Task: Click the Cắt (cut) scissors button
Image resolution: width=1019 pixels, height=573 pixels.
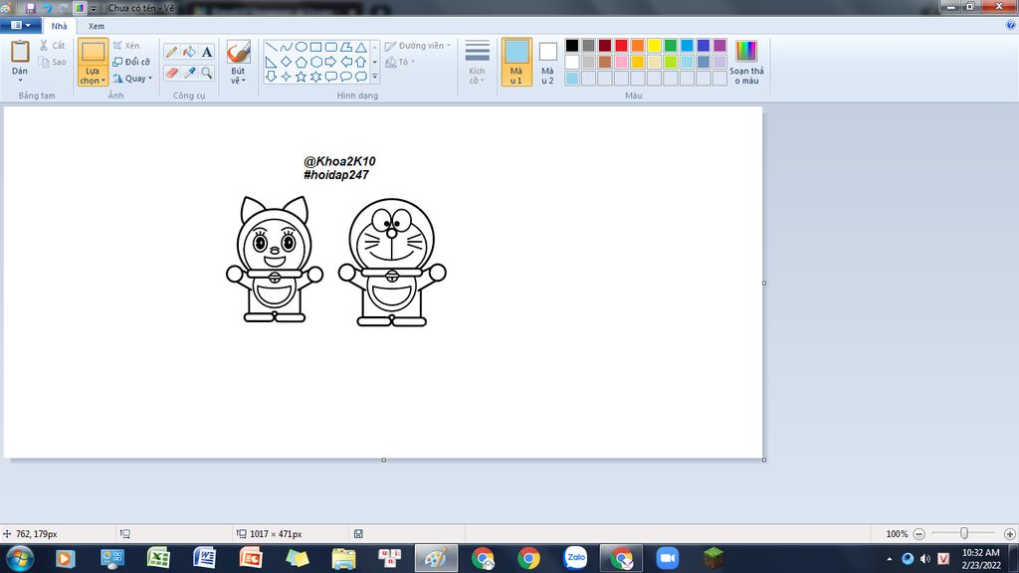Action: click(x=52, y=46)
